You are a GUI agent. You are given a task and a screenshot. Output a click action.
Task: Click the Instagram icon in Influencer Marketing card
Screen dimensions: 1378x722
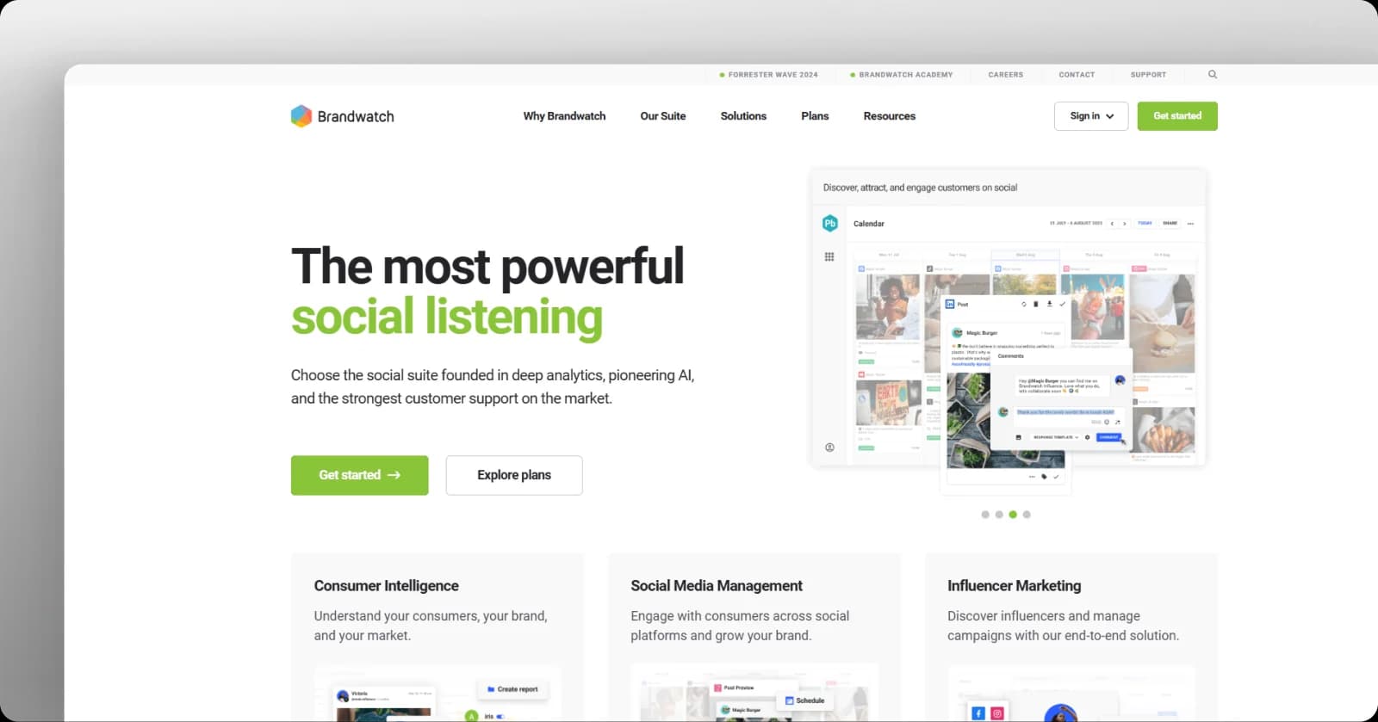[997, 713]
